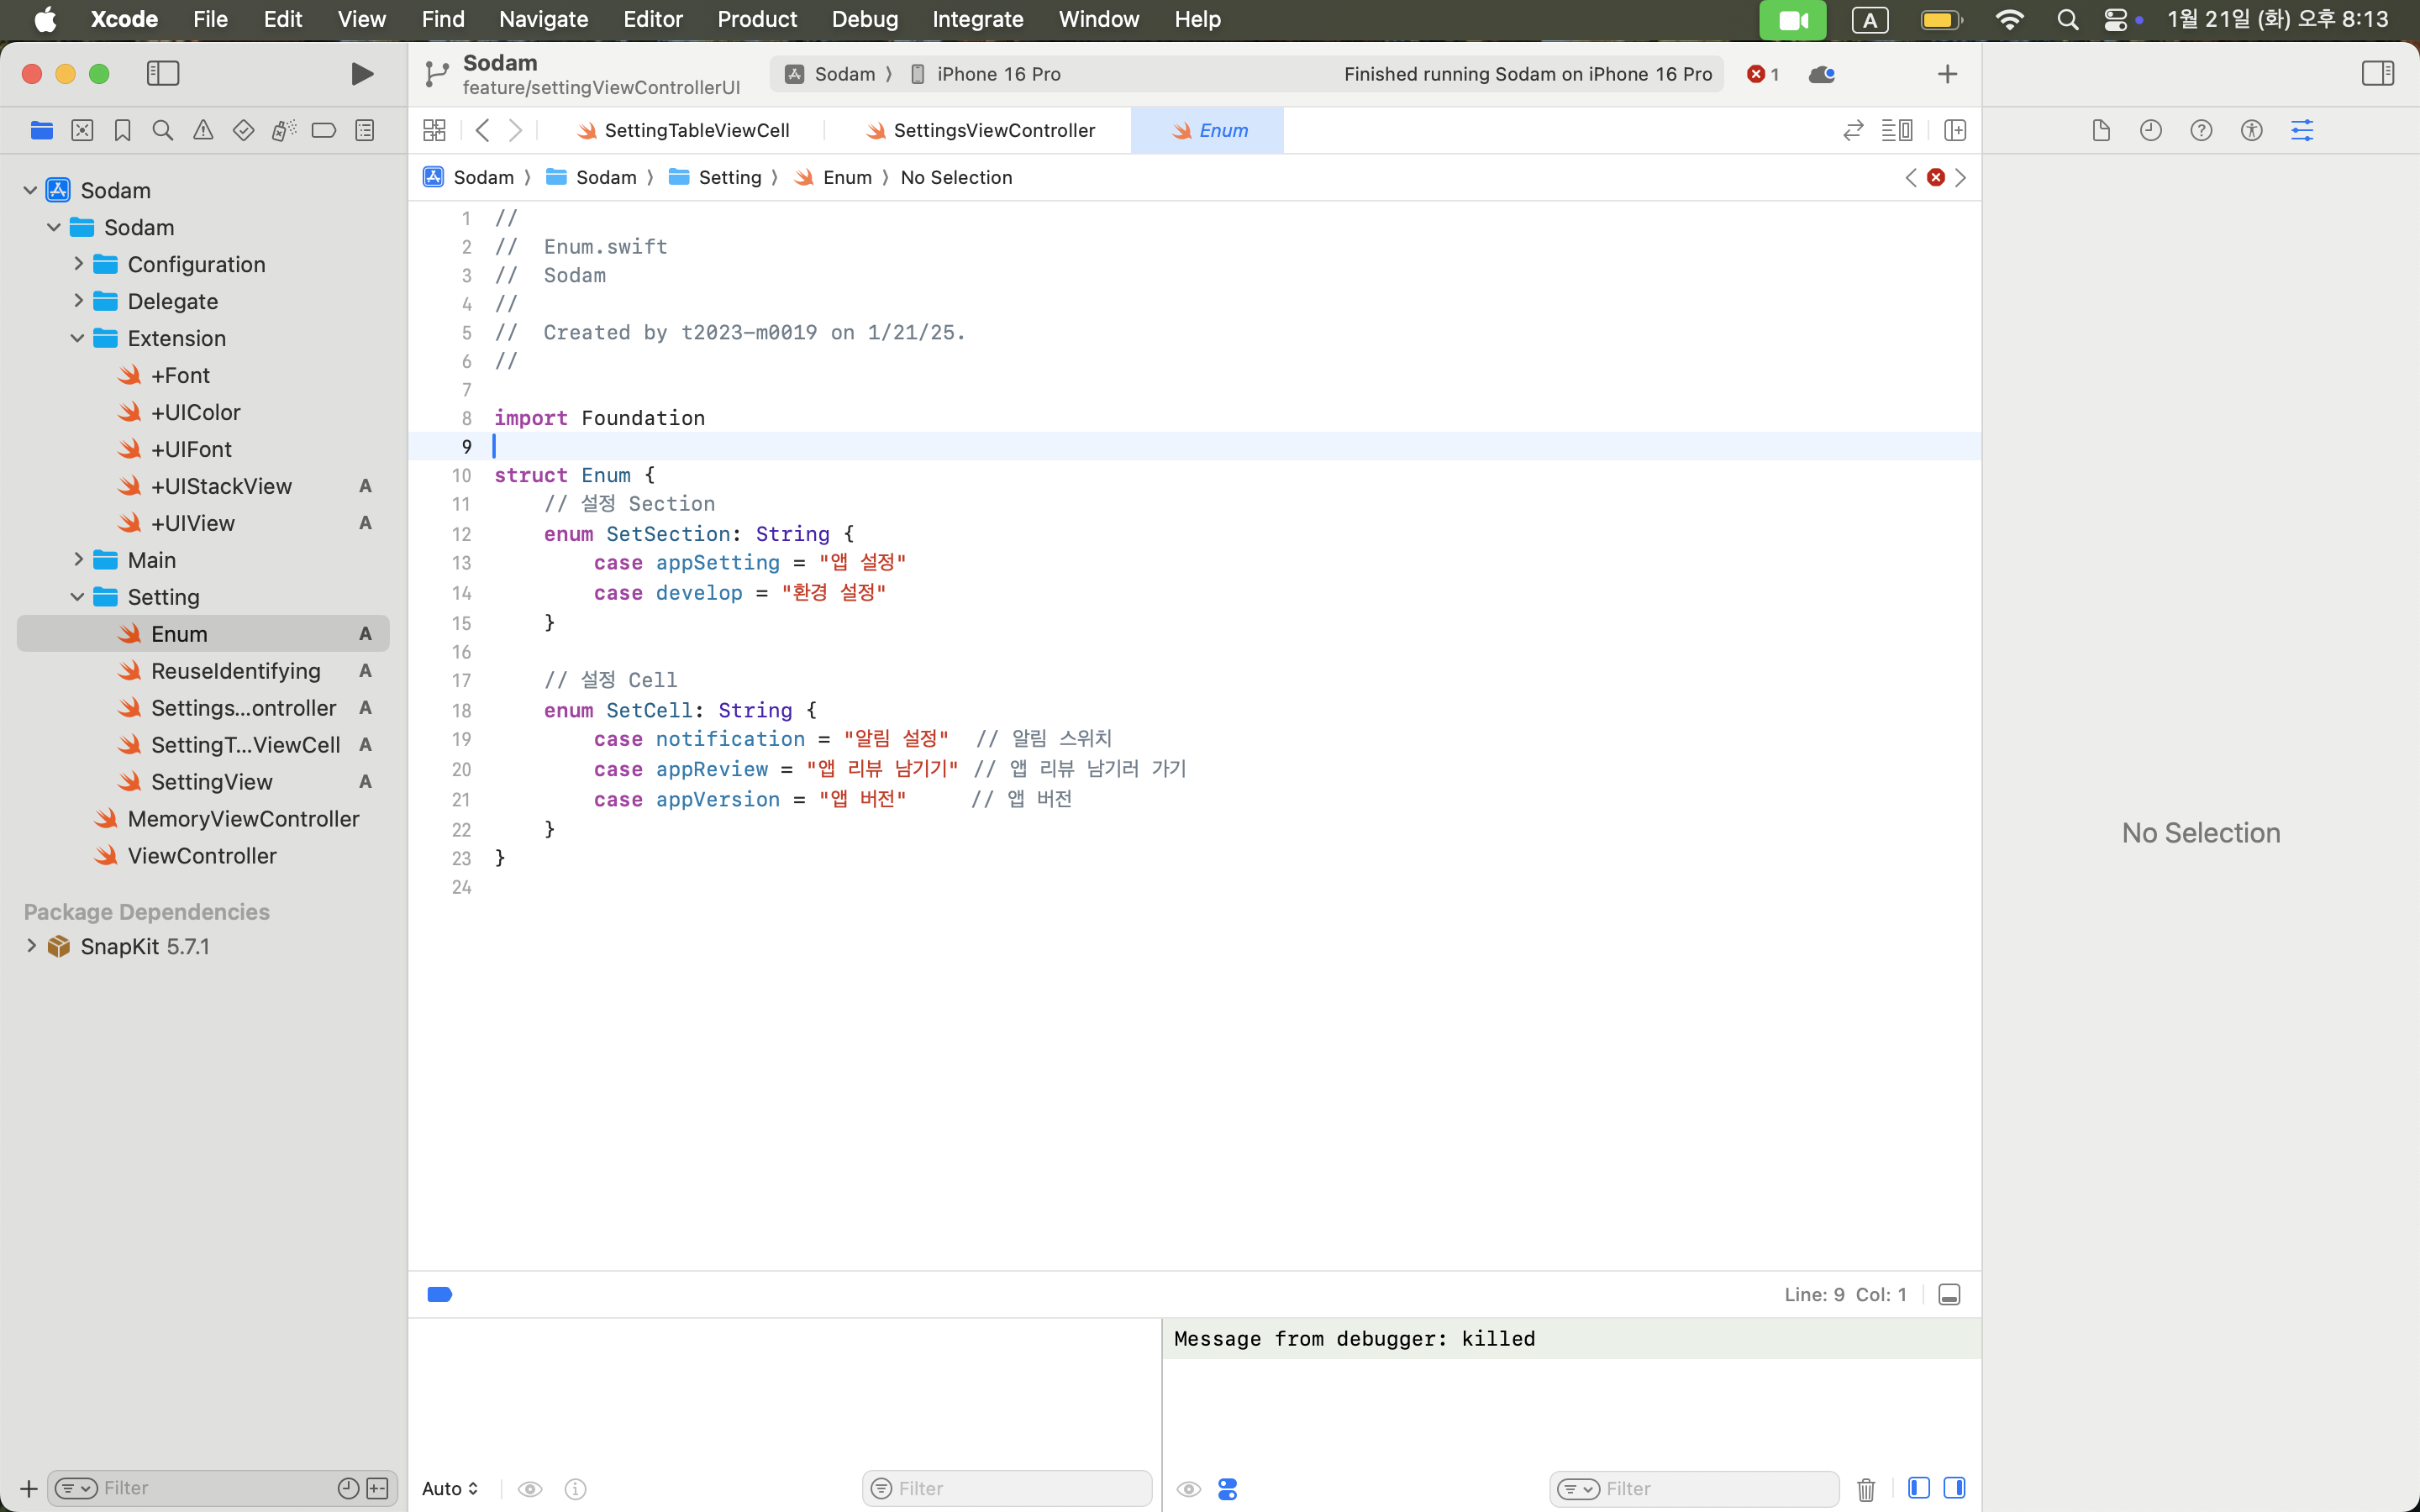Toggle the right inspector panel

coord(2377,74)
